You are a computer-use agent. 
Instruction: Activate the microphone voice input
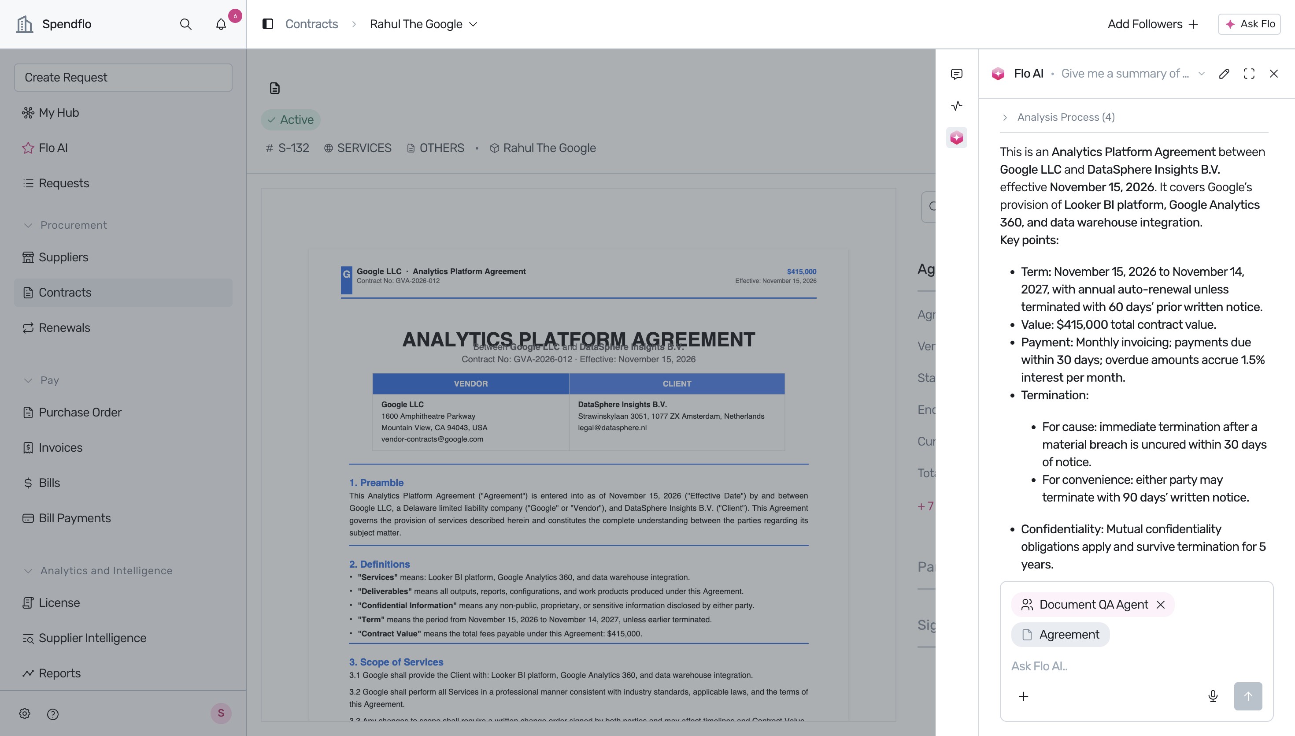coord(1213,696)
